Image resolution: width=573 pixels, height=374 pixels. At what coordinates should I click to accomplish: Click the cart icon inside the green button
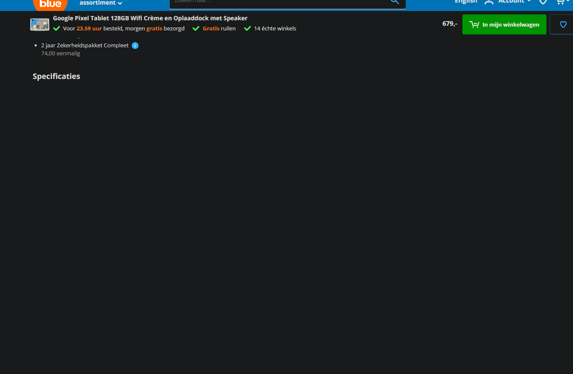coord(474,24)
